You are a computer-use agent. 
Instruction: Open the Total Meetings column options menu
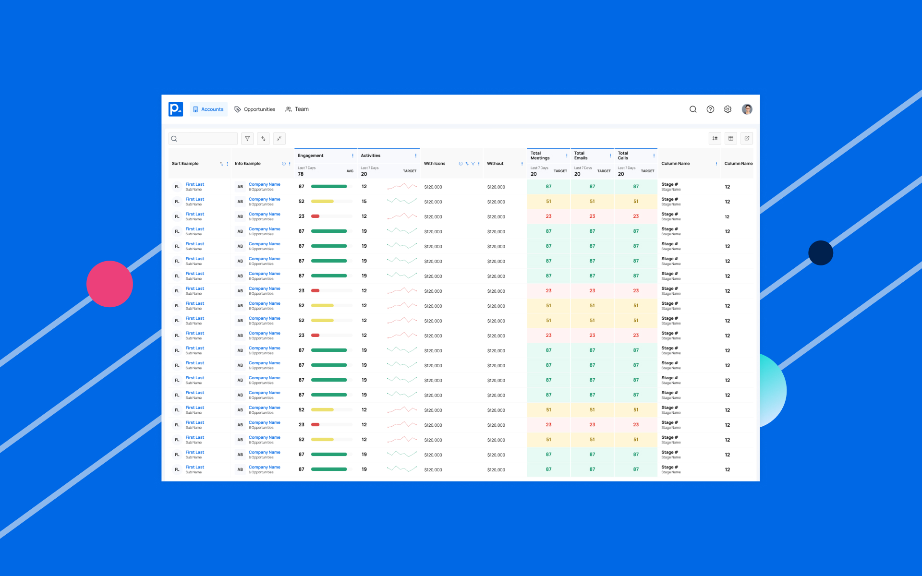[x=566, y=156]
